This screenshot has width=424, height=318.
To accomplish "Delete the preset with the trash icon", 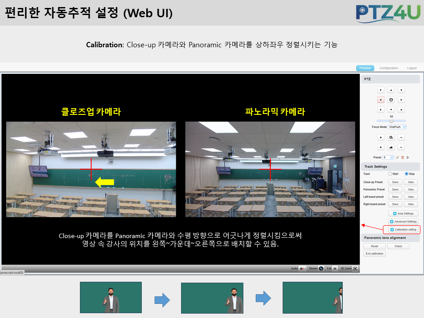I will 403,157.
